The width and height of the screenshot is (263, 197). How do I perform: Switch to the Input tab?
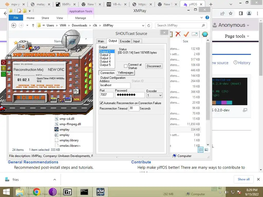click(x=136, y=41)
